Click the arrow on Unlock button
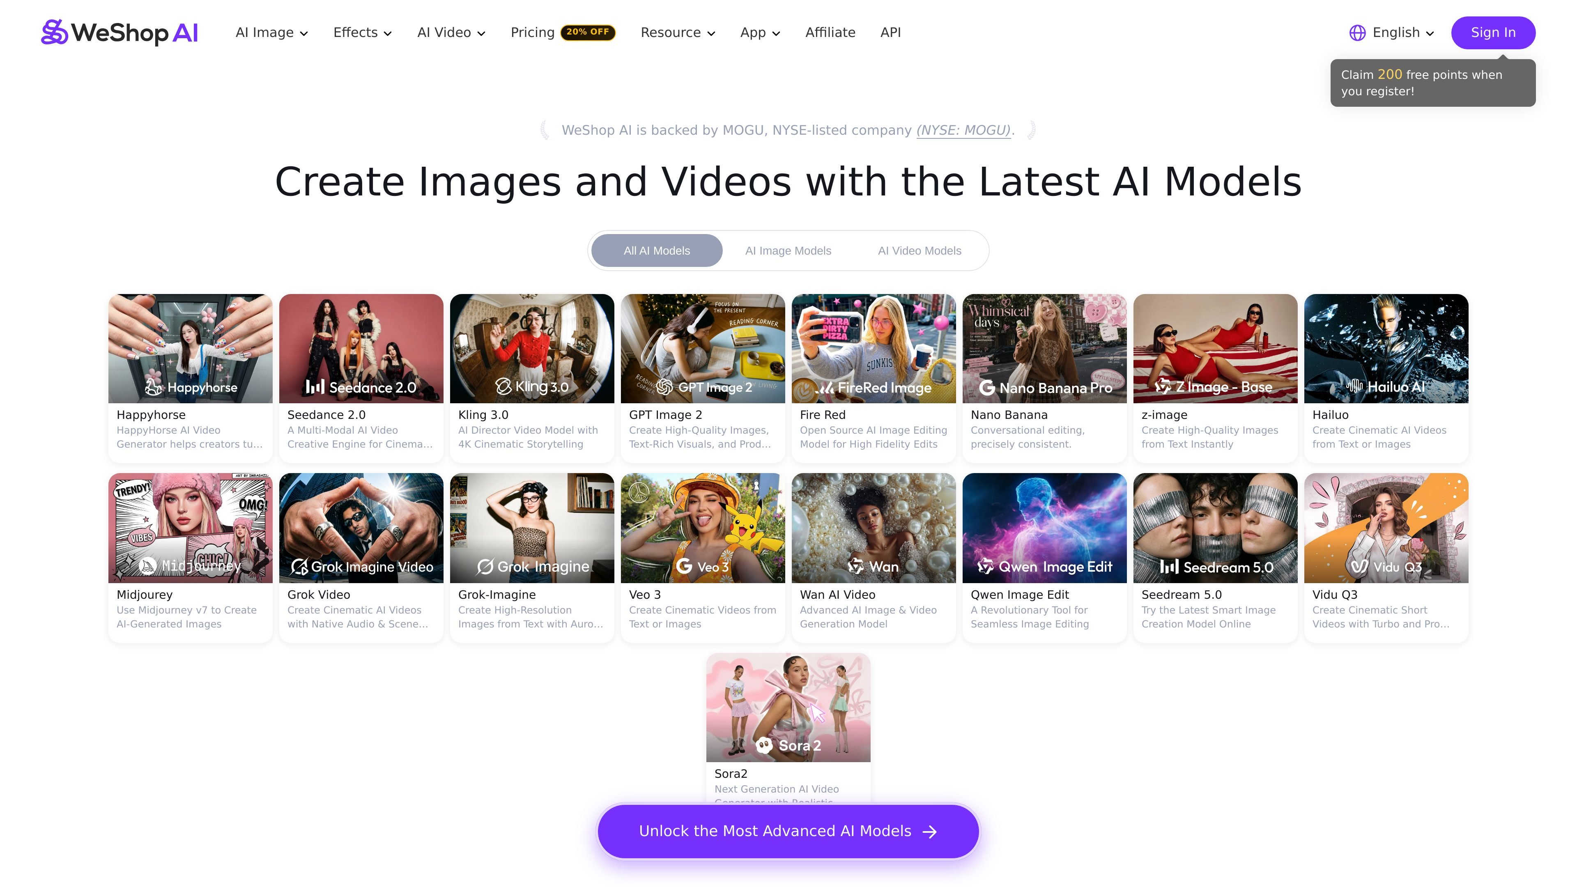The image size is (1577, 887). 930,831
